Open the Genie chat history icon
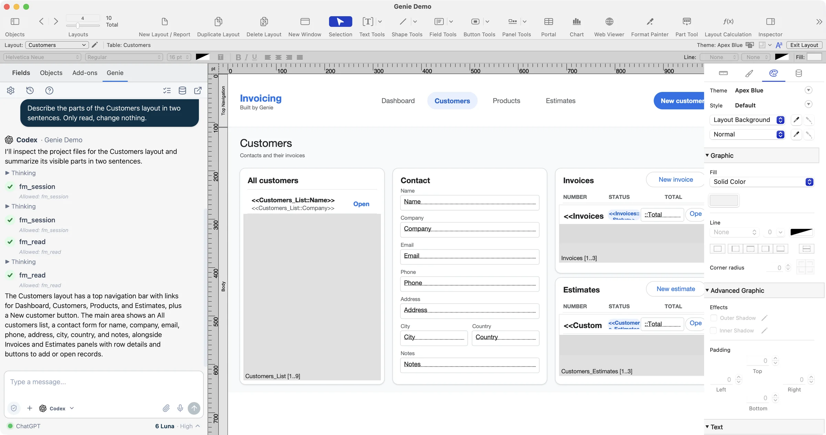The image size is (826, 435). pos(30,91)
